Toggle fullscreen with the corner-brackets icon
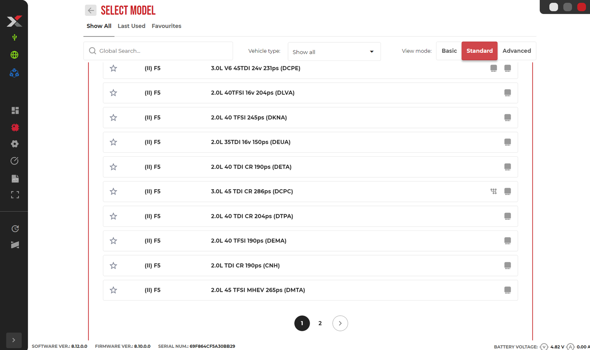The height and width of the screenshot is (350, 590). pyautogui.click(x=15, y=195)
